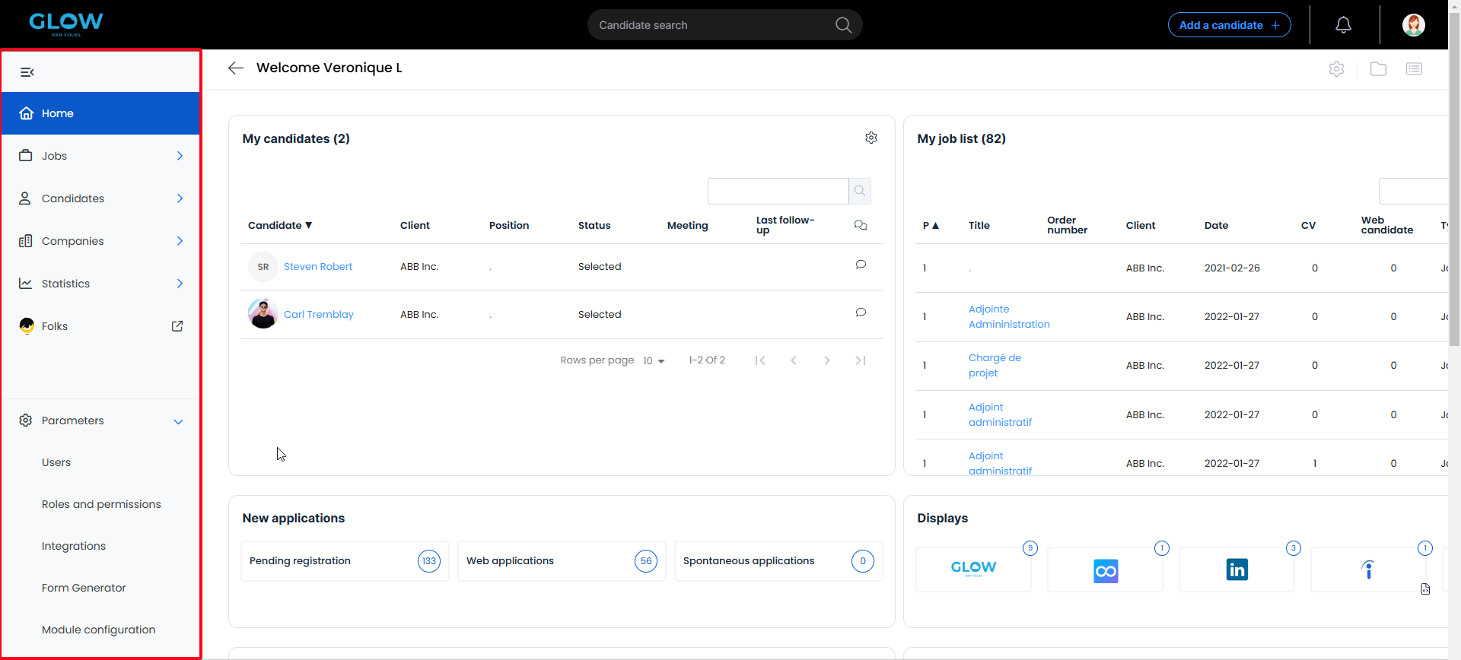Open the Home menu item
The image size is (1461, 660).
[x=100, y=113]
